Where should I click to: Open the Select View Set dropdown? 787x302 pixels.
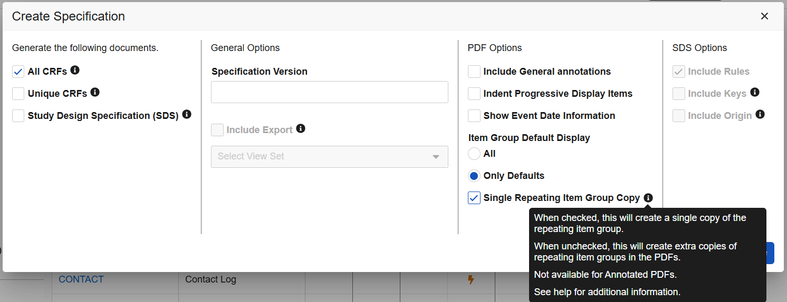[330, 157]
